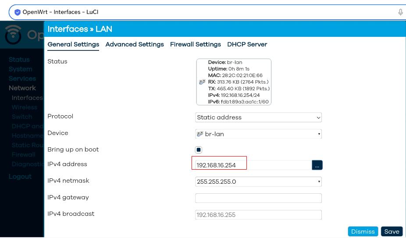Open the Status menu in sidebar
The width and height of the screenshot is (406, 238).
[19, 60]
